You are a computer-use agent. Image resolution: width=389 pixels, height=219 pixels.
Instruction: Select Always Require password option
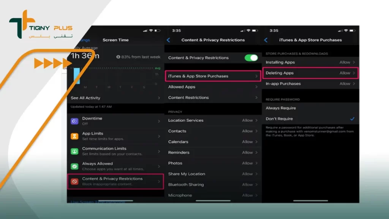coord(310,108)
